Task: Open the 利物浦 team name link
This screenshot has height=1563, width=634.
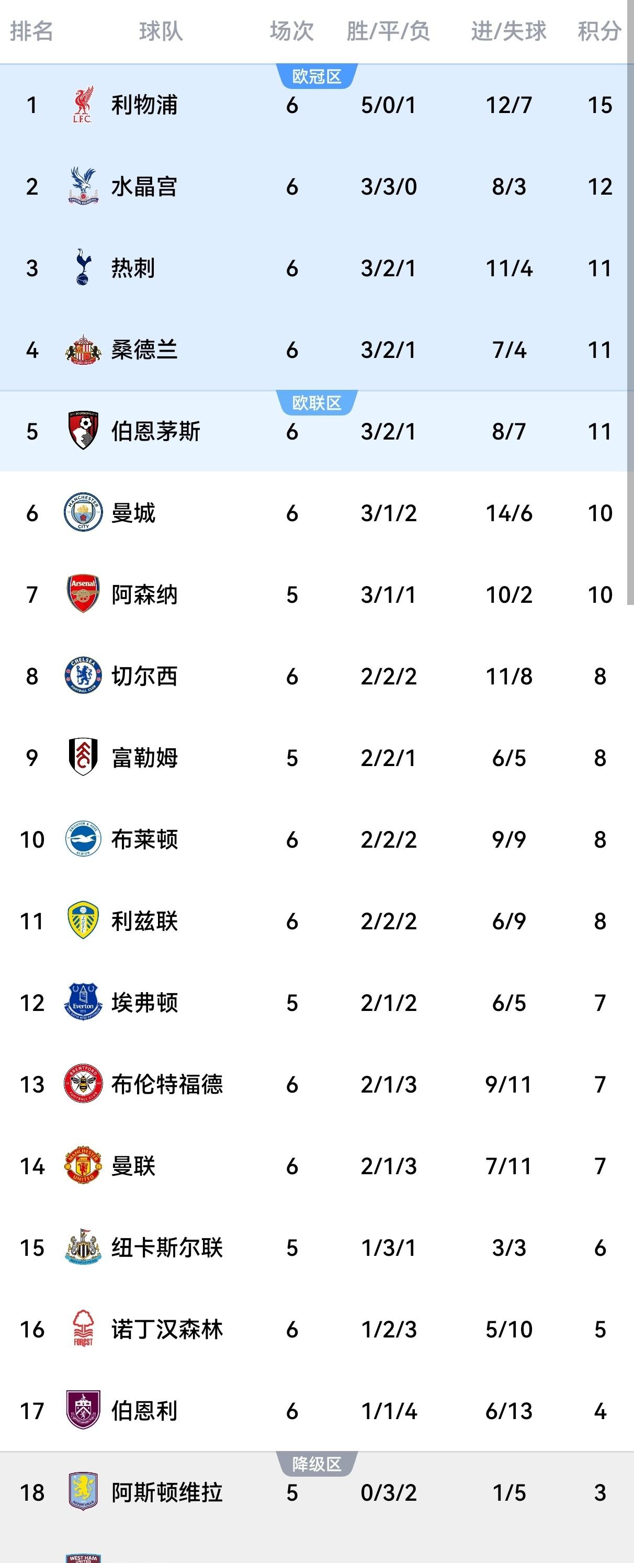Action: [144, 105]
